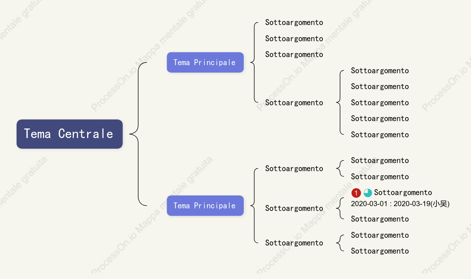
Task: Select second Sottoargomento in upper Tema Principale list
Action: [294, 39]
